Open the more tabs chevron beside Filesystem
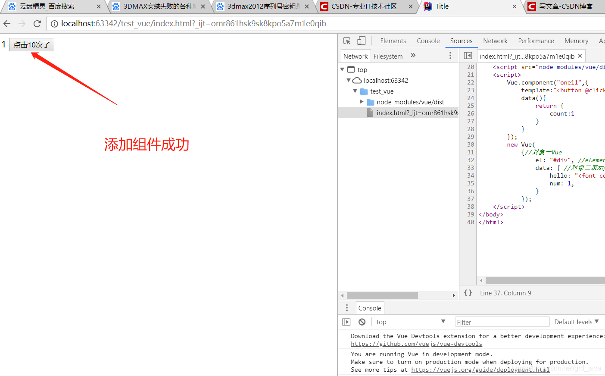Image resolution: width=605 pixels, height=376 pixels. pos(413,56)
